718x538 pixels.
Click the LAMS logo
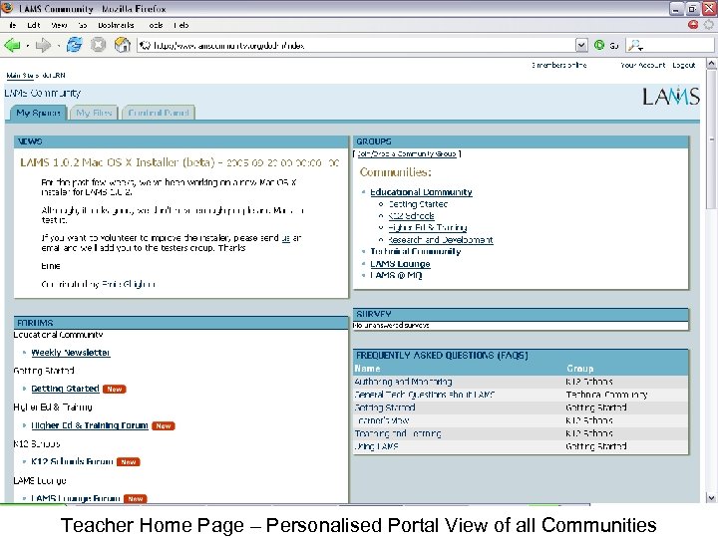[x=671, y=96]
